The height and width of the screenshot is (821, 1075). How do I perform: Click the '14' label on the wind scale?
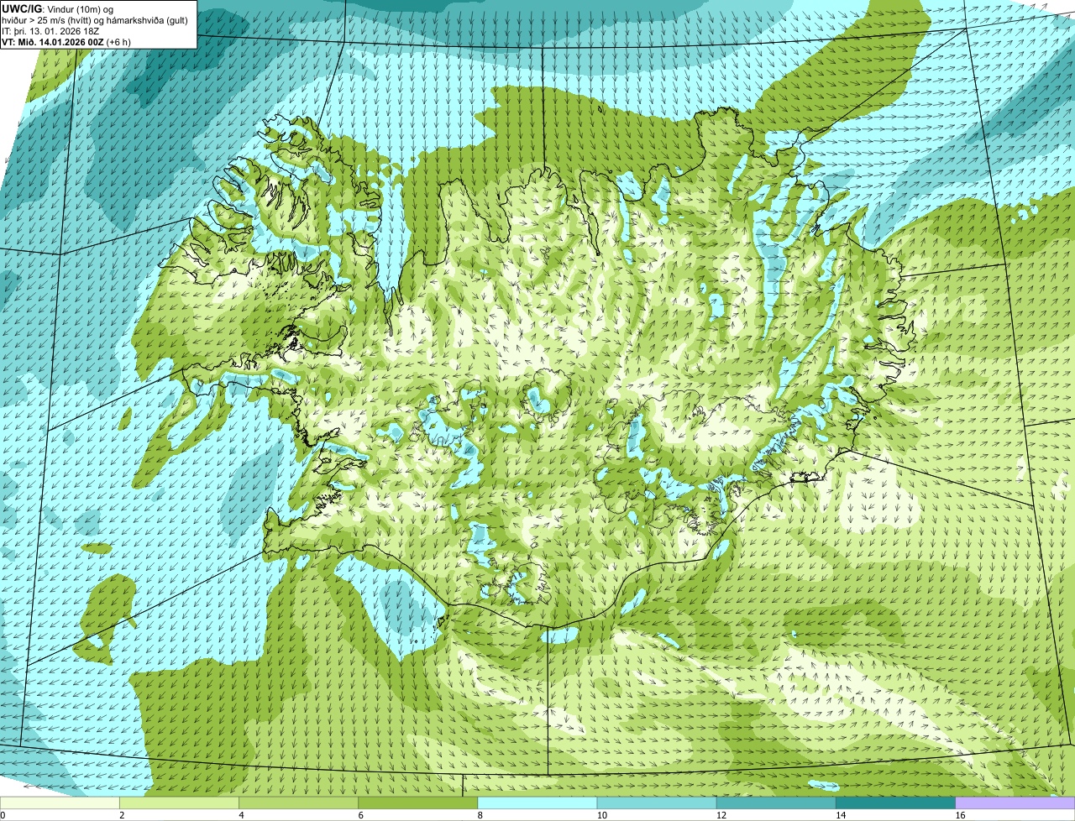840,815
